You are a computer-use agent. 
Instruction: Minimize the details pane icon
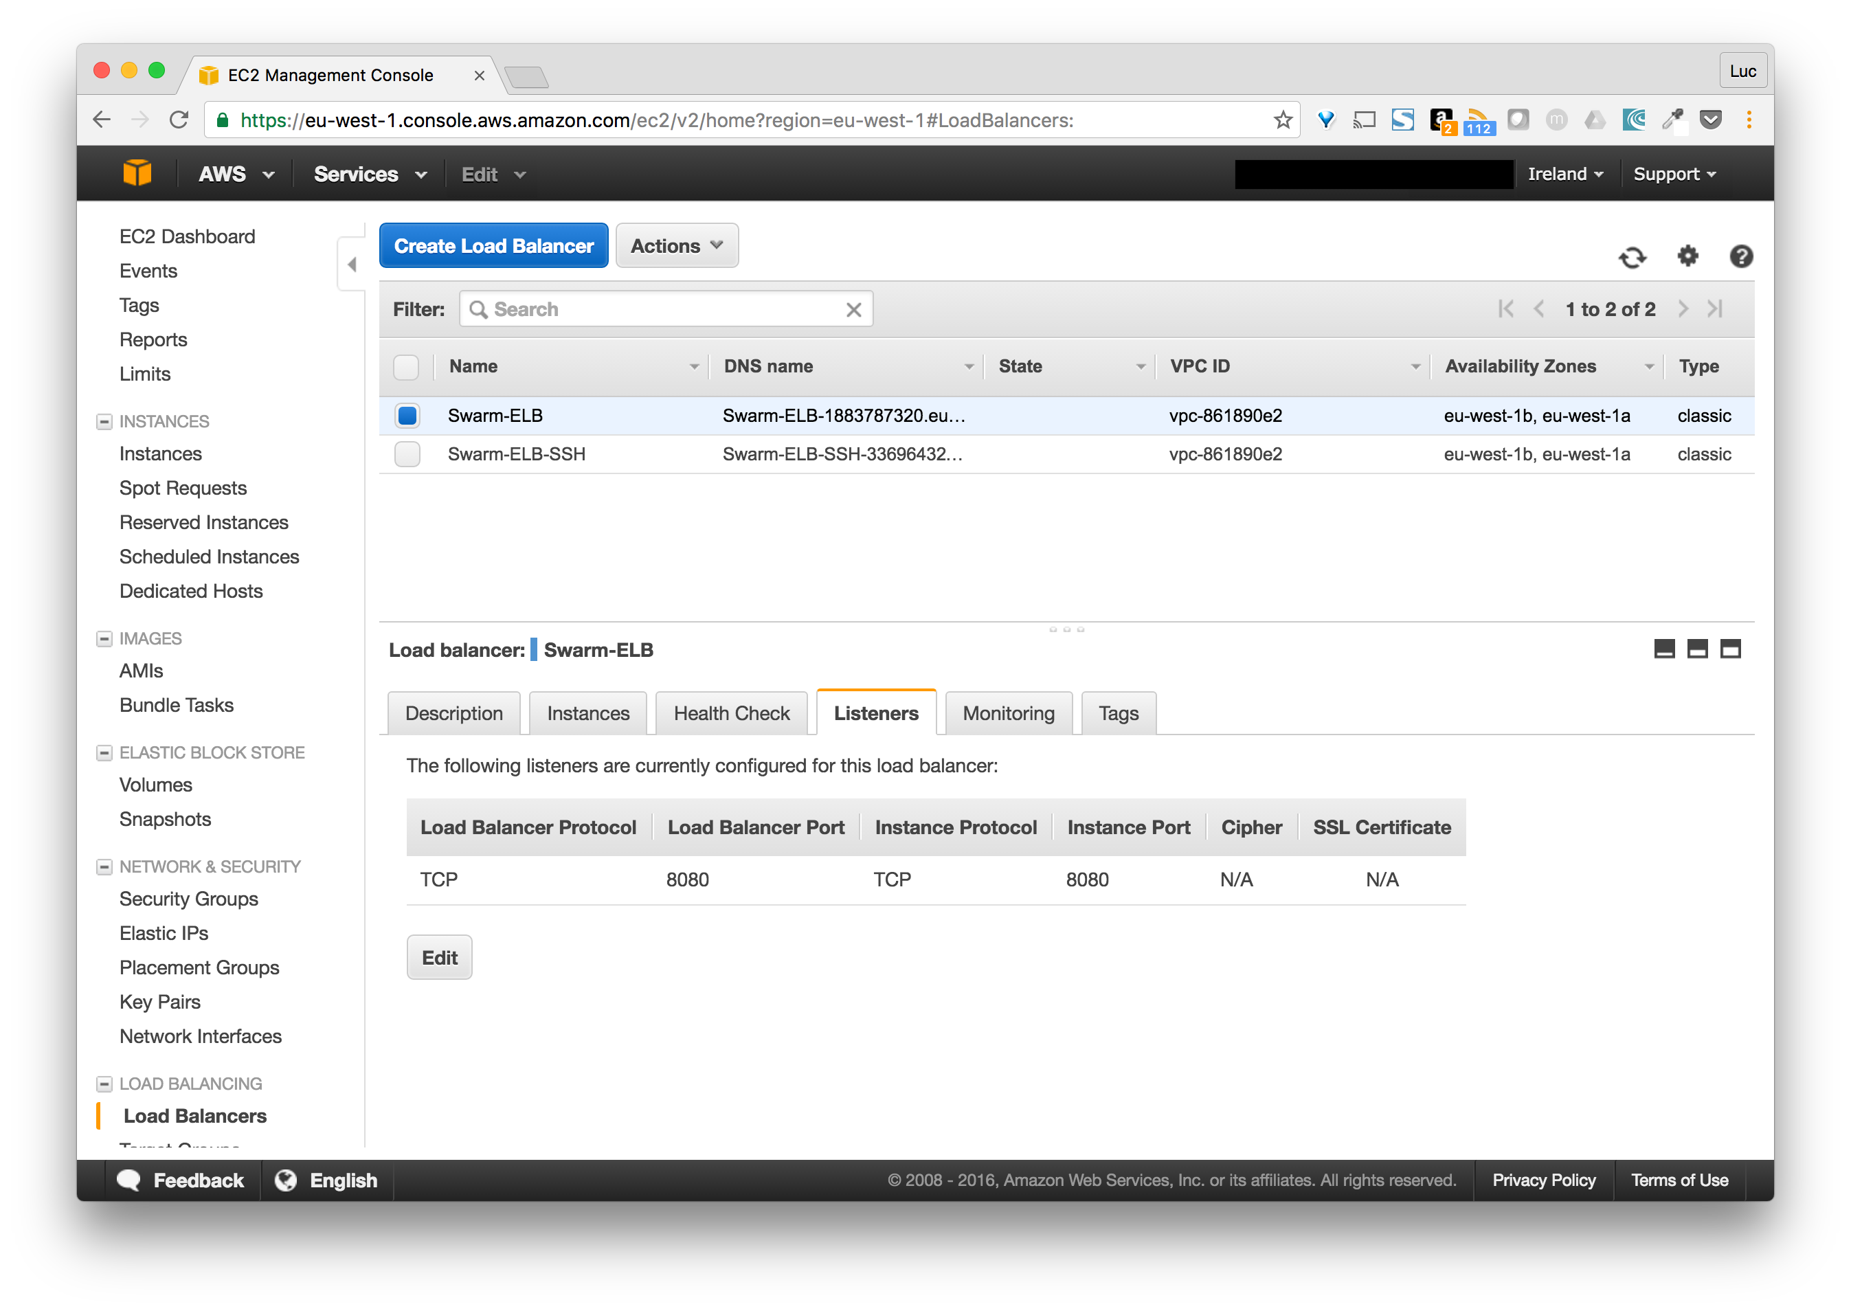[x=1663, y=649]
